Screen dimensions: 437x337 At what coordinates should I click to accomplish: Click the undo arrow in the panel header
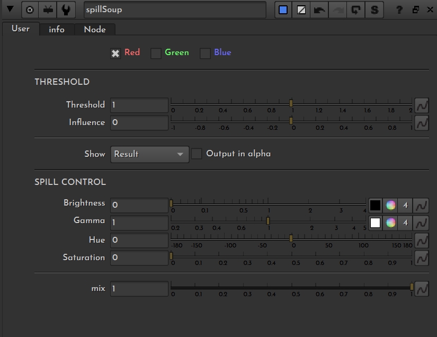[319, 10]
